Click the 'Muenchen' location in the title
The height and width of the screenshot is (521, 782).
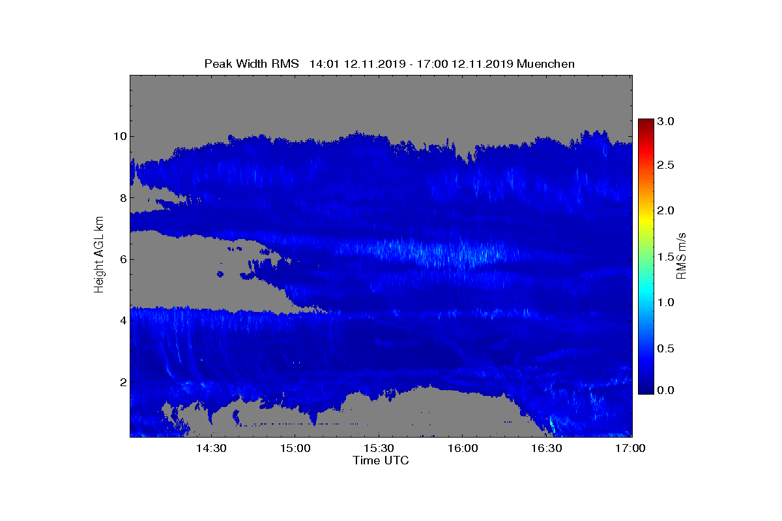point(545,64)
